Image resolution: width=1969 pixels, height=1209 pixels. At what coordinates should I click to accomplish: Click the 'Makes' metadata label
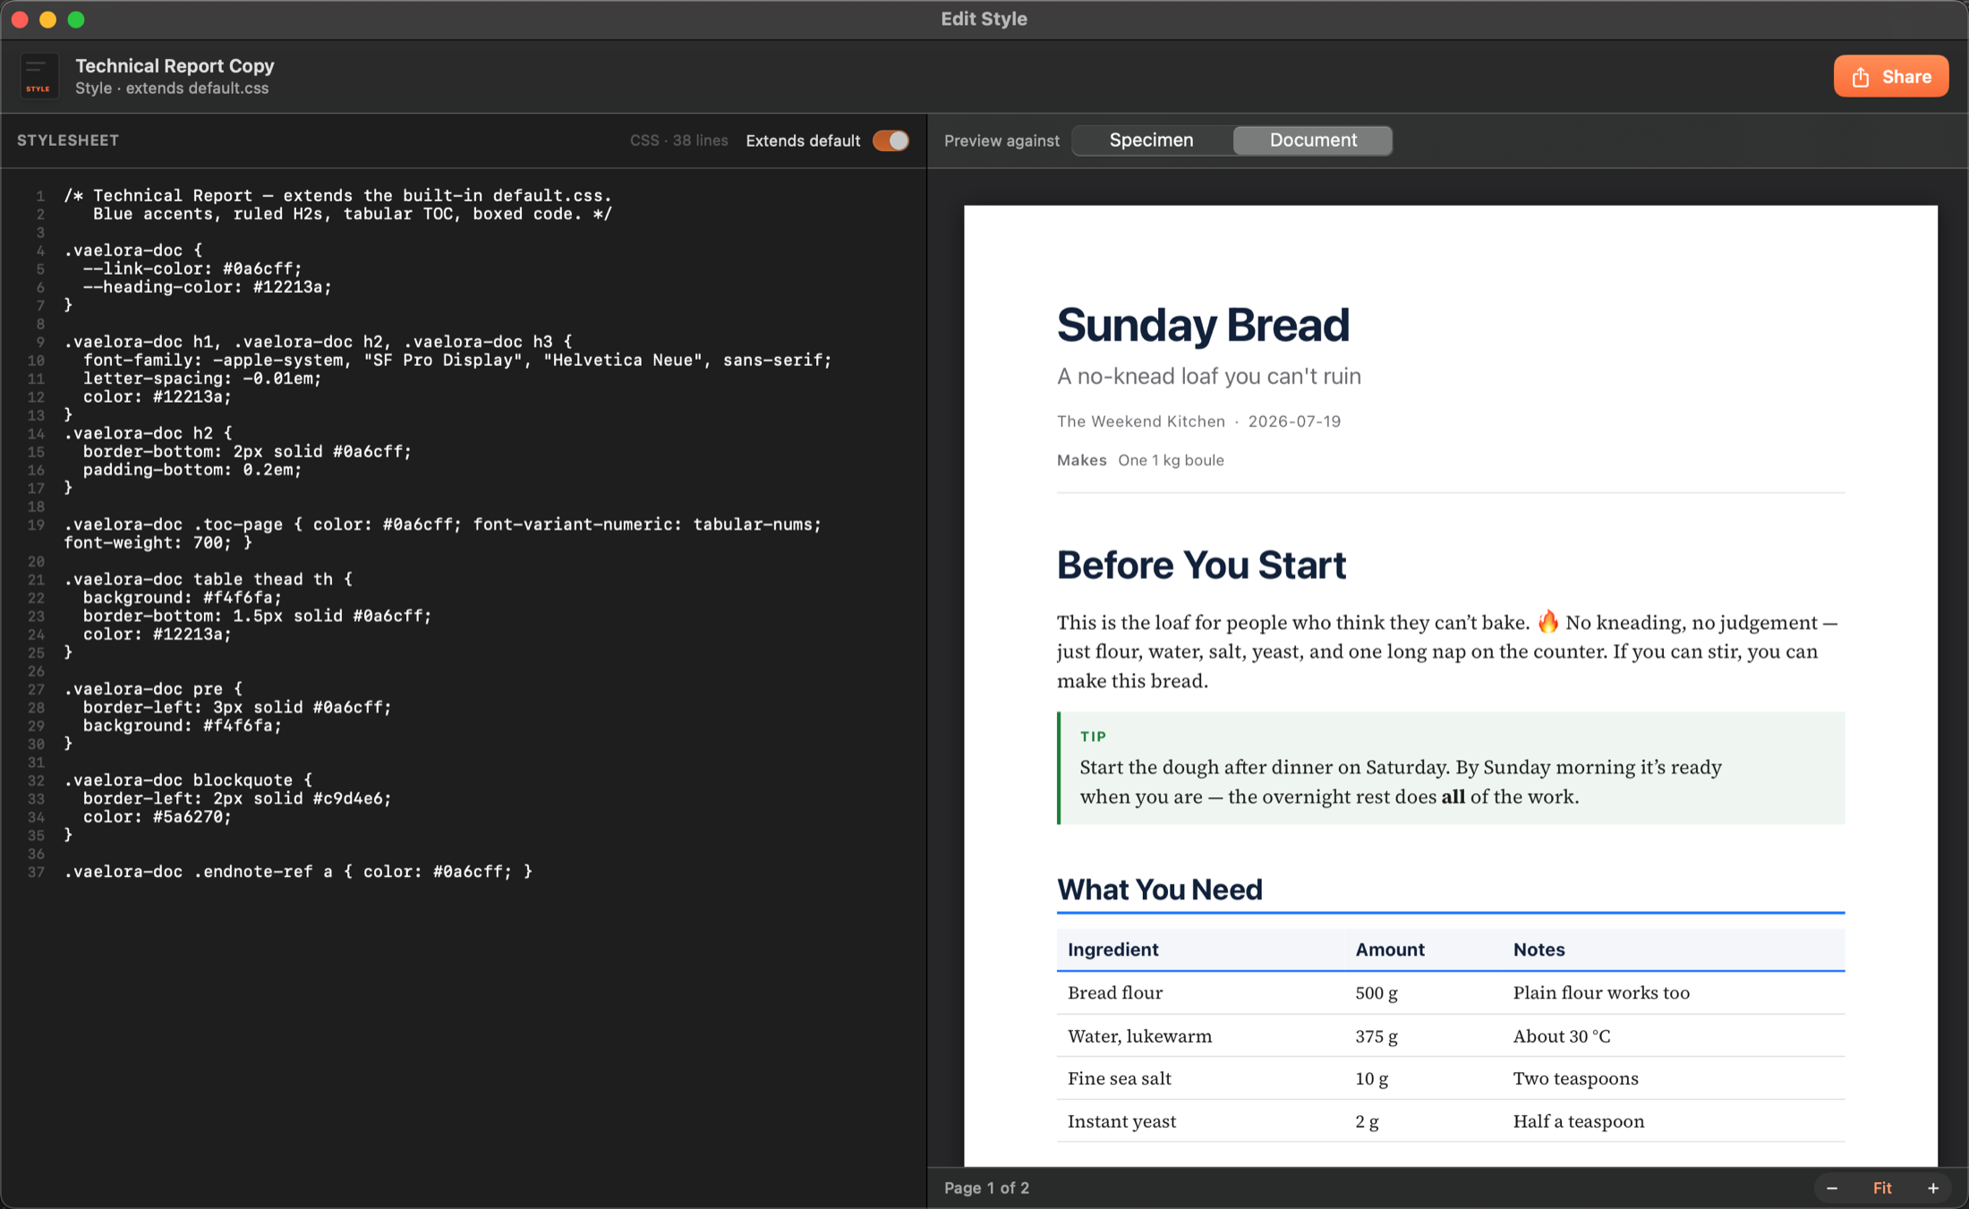coord(1081,460)
